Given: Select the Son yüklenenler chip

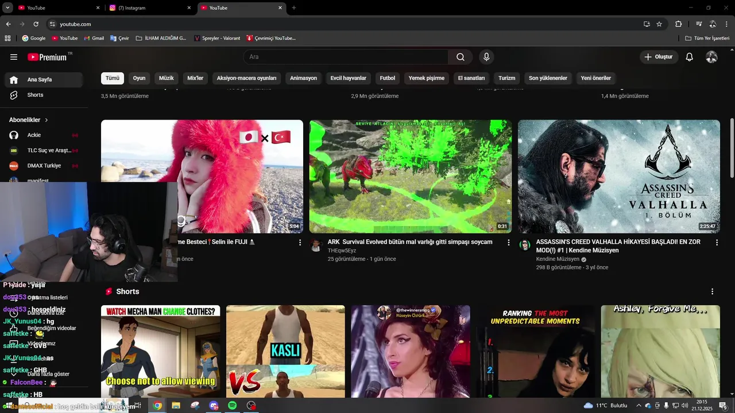Looking at the screenshot, I should (x=548, y=78).
